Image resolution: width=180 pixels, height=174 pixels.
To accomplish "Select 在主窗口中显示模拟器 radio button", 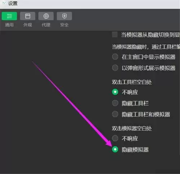I will pyautogui.click(x=115, y=57).
